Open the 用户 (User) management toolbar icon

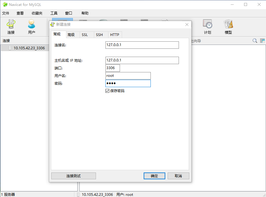pyautogui.click(x=31, y=27)
